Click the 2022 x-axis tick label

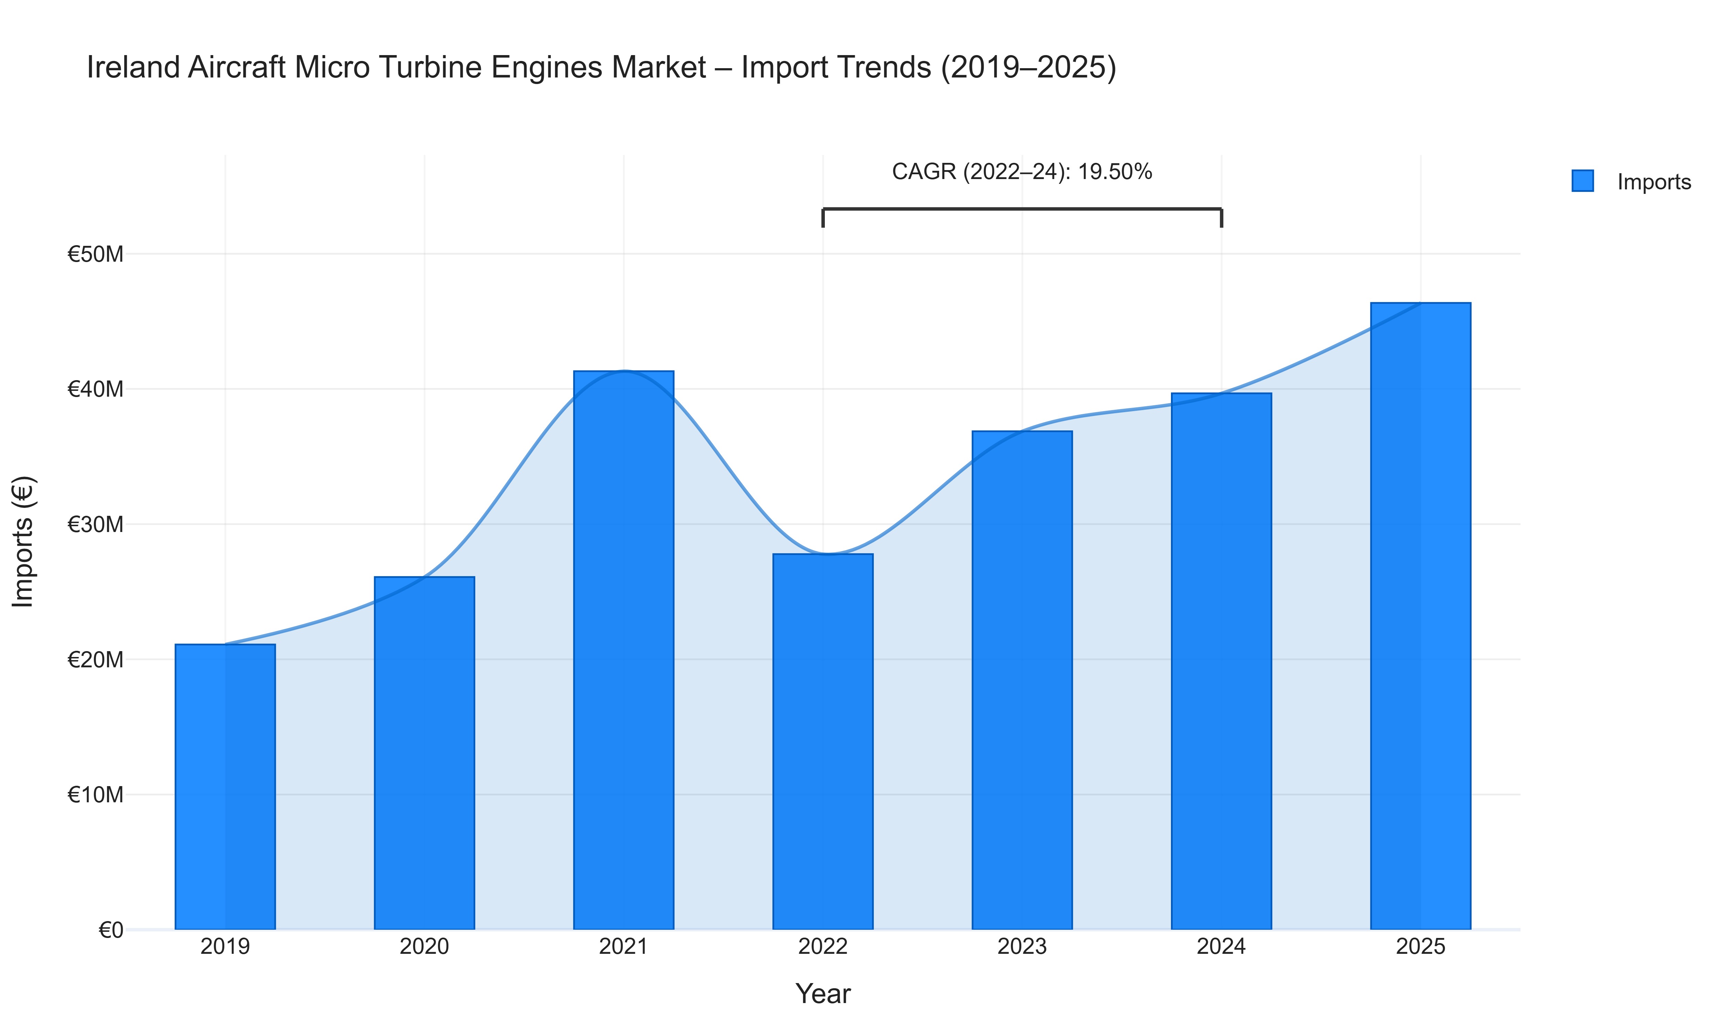click(823, 947)
